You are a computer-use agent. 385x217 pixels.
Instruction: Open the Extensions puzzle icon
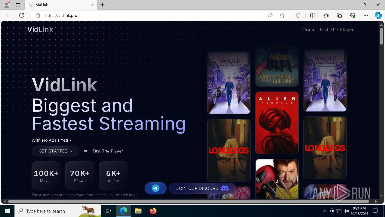point(298,15)
